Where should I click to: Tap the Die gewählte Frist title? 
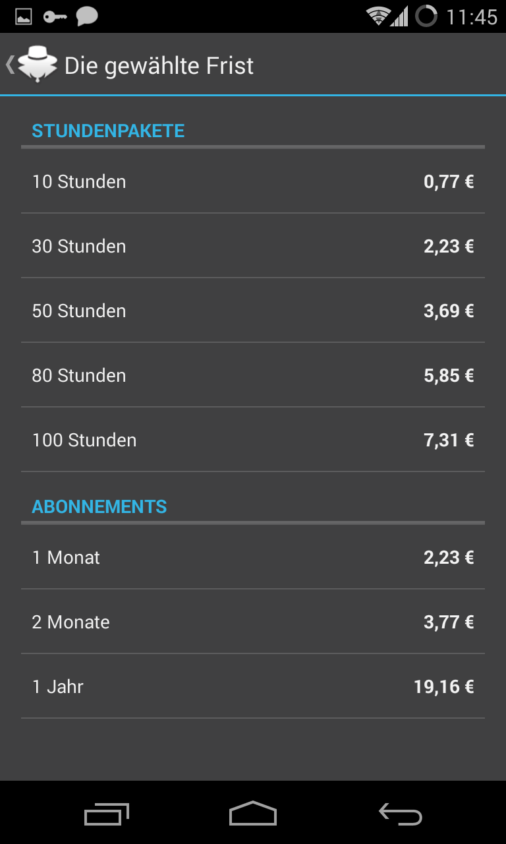[159, 66]
